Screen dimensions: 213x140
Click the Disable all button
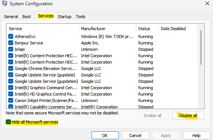coord(188,116)
